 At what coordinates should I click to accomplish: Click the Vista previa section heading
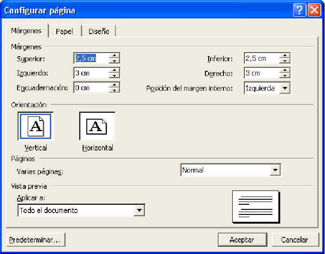(29, 186)
